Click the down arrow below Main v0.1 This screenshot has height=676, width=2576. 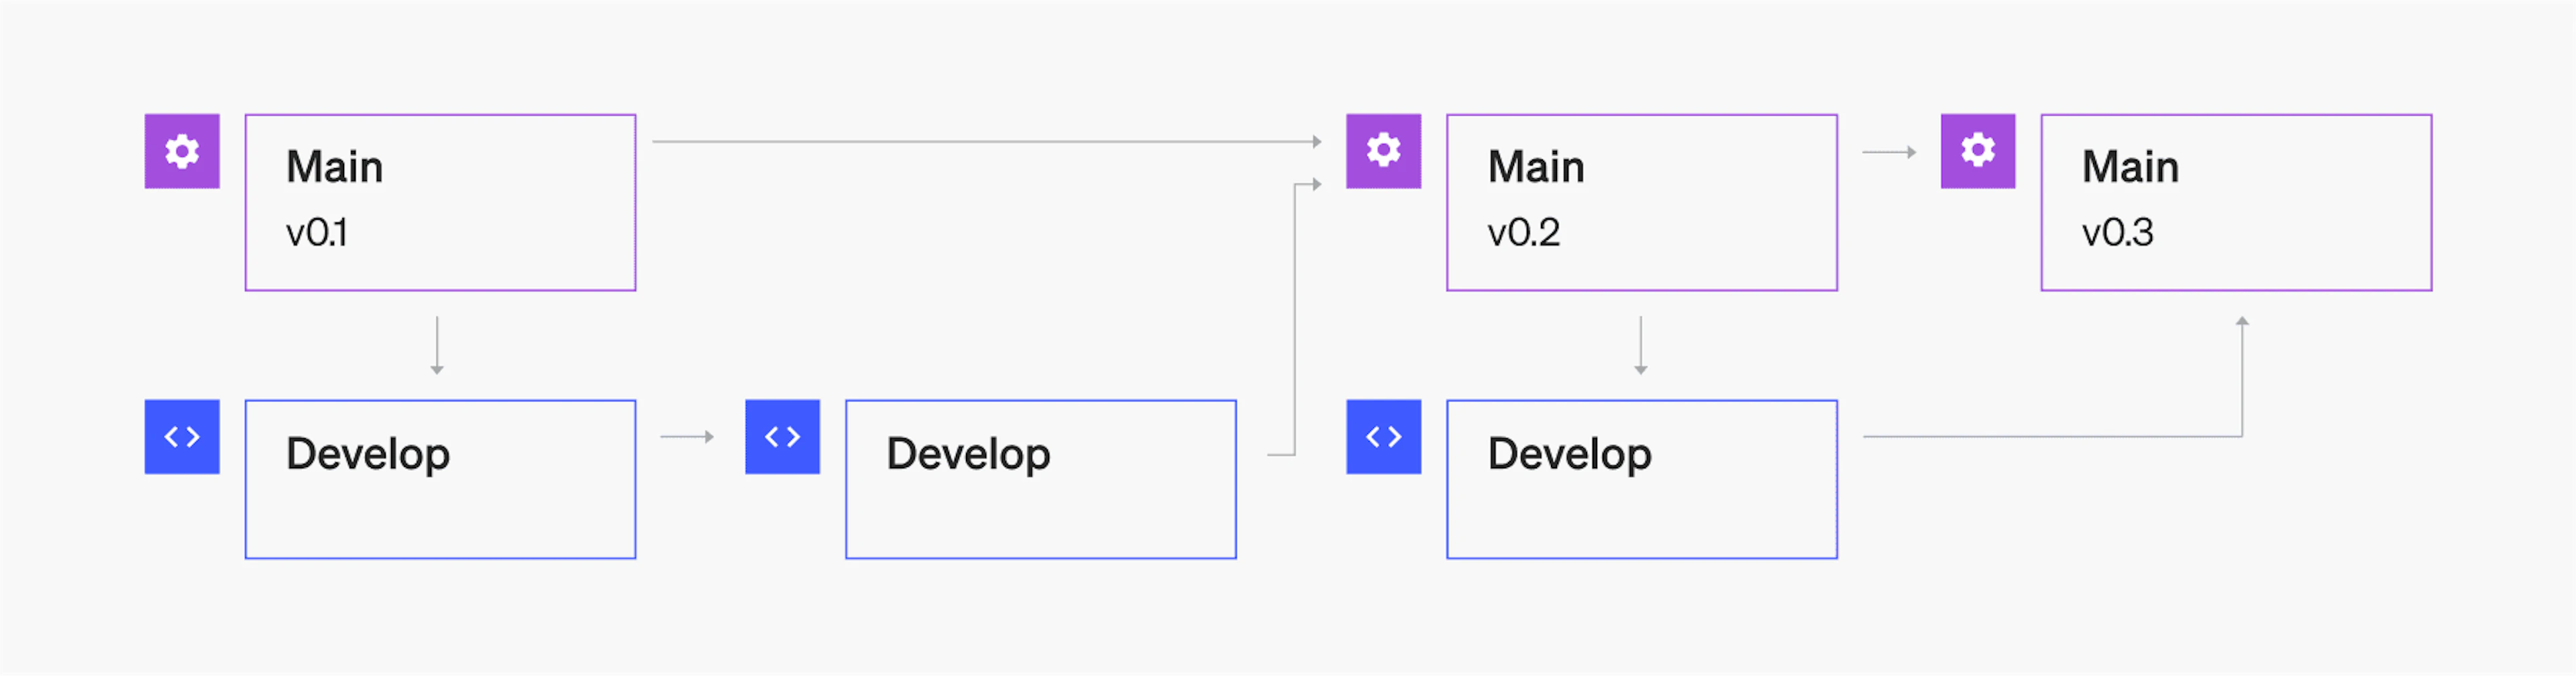point(437,346)
